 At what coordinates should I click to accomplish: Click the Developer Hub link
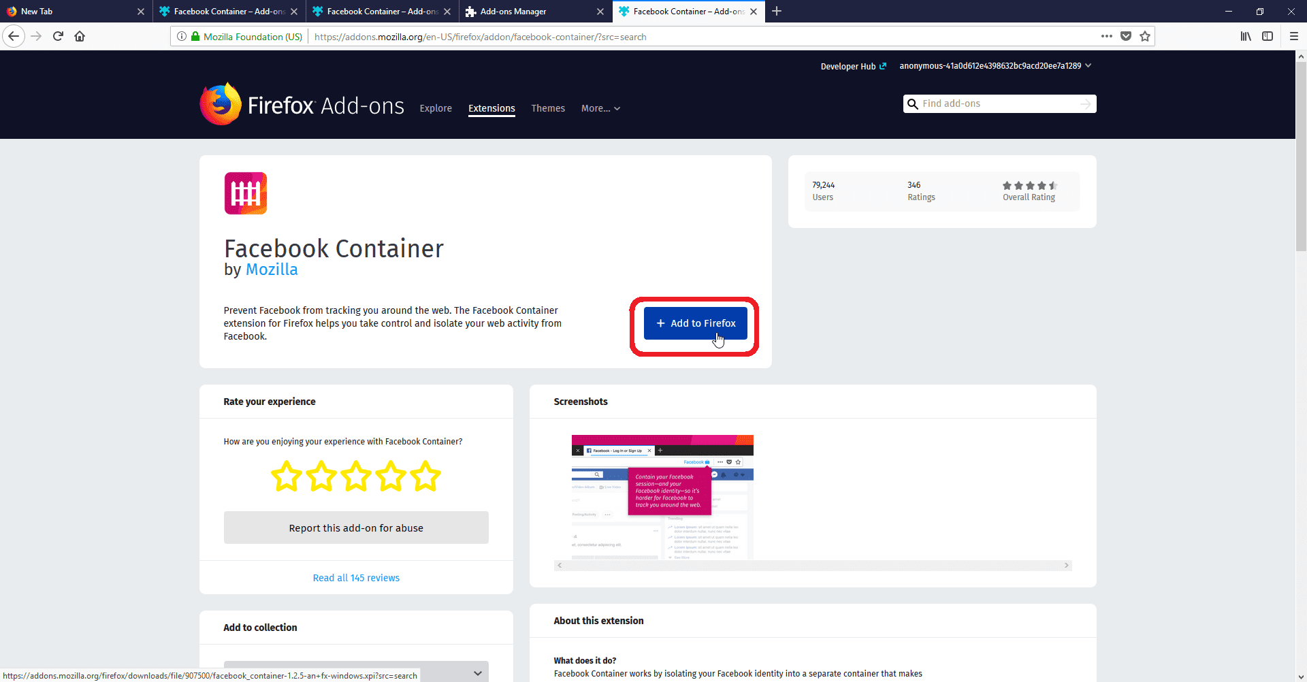pos(854,66)
